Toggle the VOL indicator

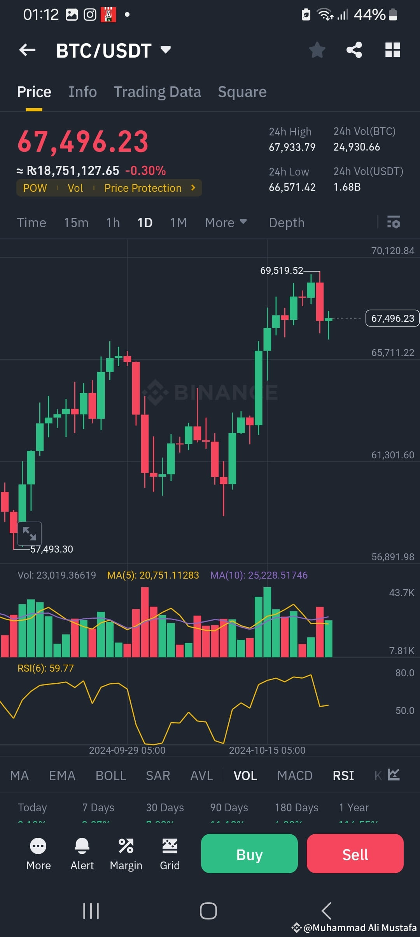click(245, 775)
